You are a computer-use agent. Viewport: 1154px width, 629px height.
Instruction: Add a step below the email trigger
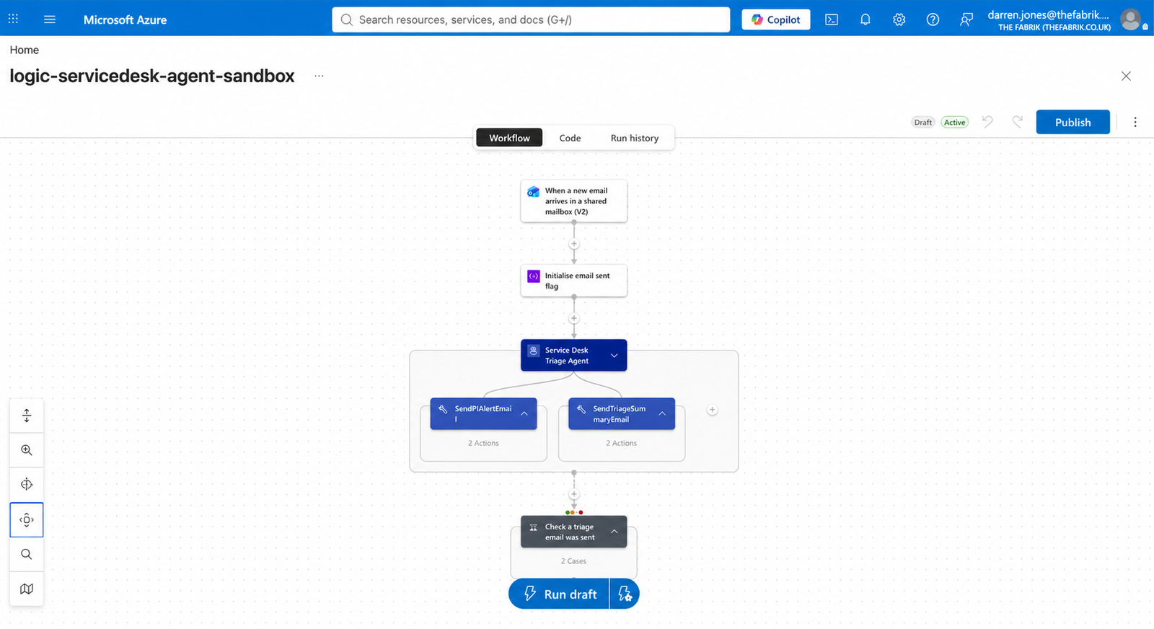574,244
